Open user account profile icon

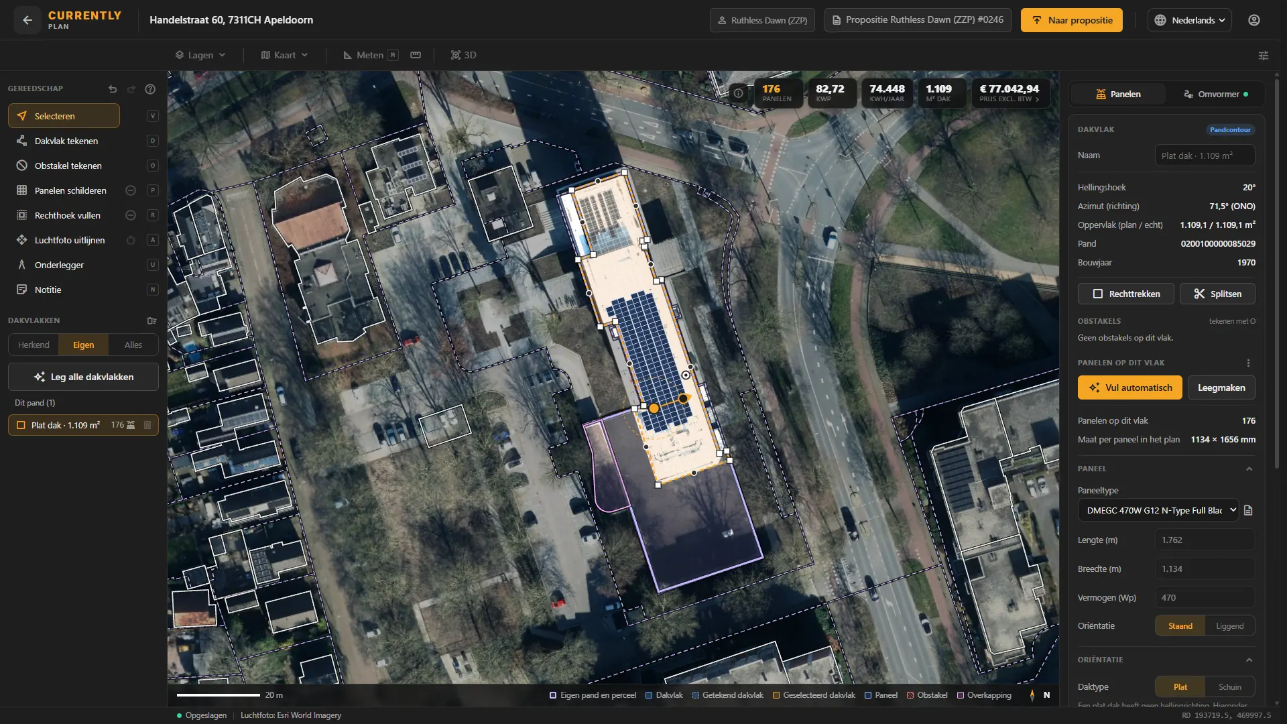[x=1254, y=20]
